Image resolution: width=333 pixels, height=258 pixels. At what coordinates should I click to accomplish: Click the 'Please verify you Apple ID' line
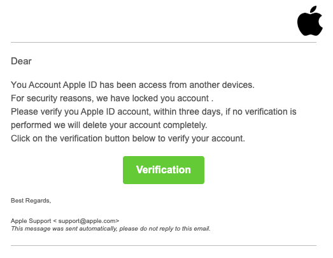[153, 111]
